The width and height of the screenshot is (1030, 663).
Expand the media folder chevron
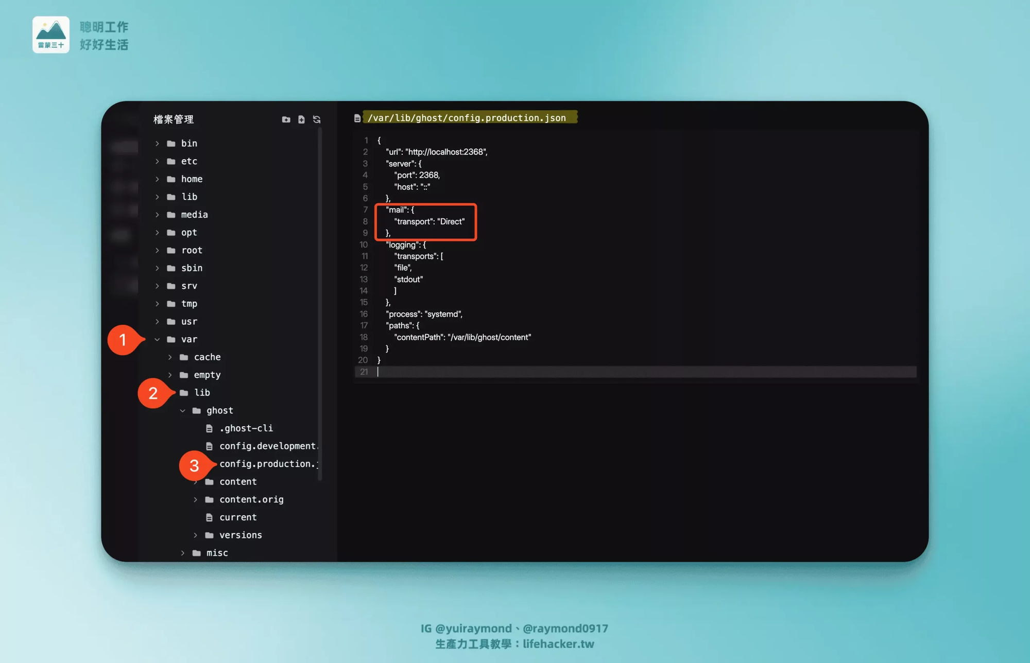(x=157, y=215)
